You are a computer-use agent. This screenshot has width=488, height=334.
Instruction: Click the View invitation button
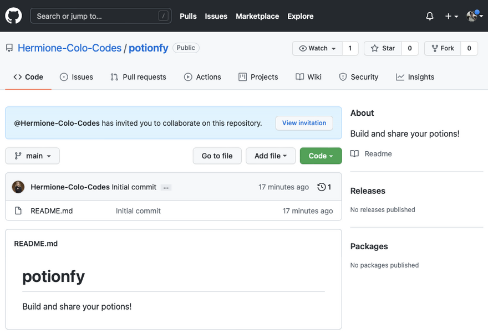click(304, 123)
